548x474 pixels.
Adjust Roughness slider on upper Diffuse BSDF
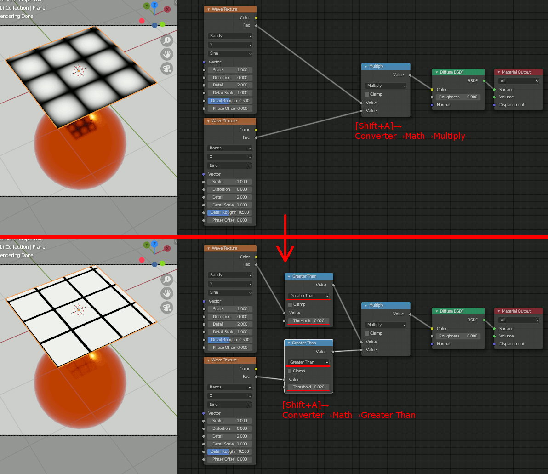(458, 97)
